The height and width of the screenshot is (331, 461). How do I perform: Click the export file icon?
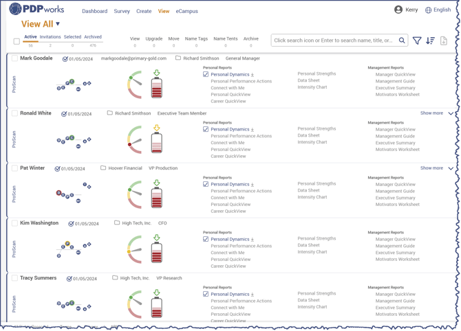point(444,41)
